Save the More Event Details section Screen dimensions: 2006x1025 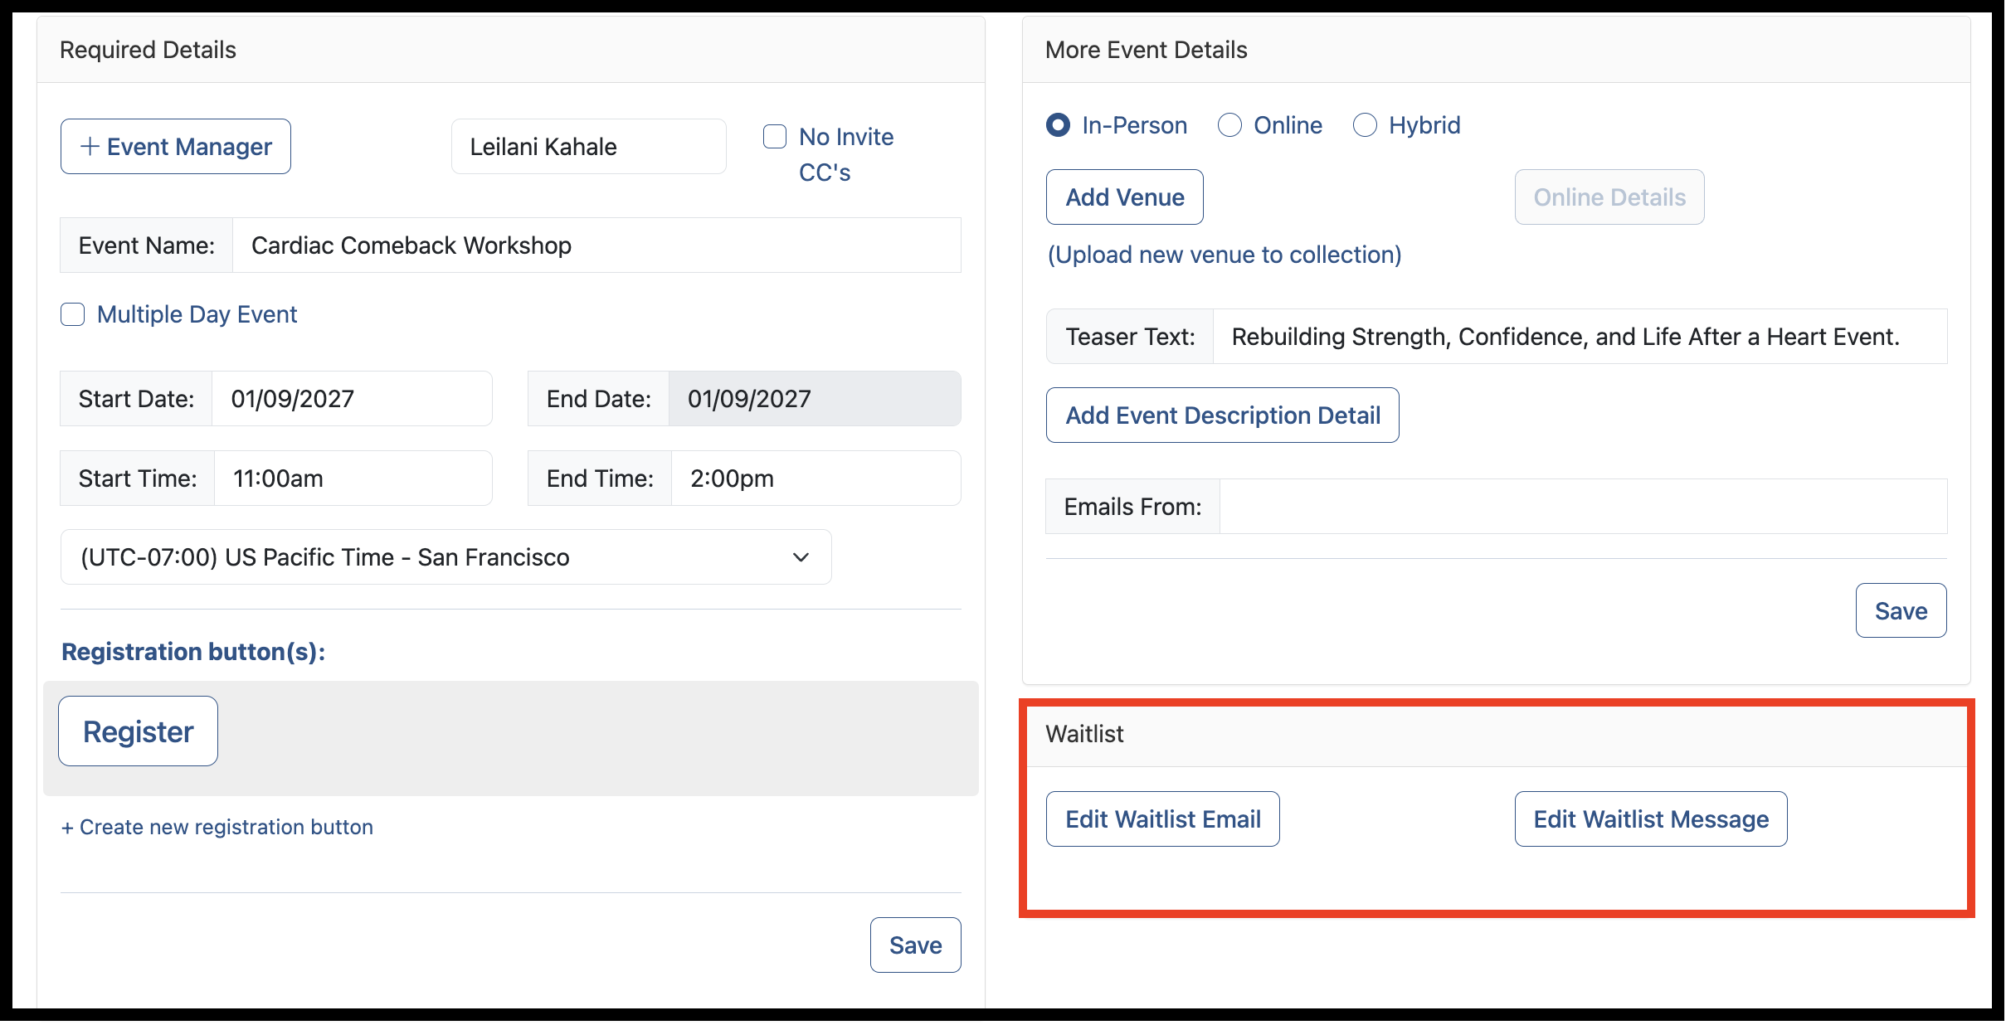coord(1901,611)
